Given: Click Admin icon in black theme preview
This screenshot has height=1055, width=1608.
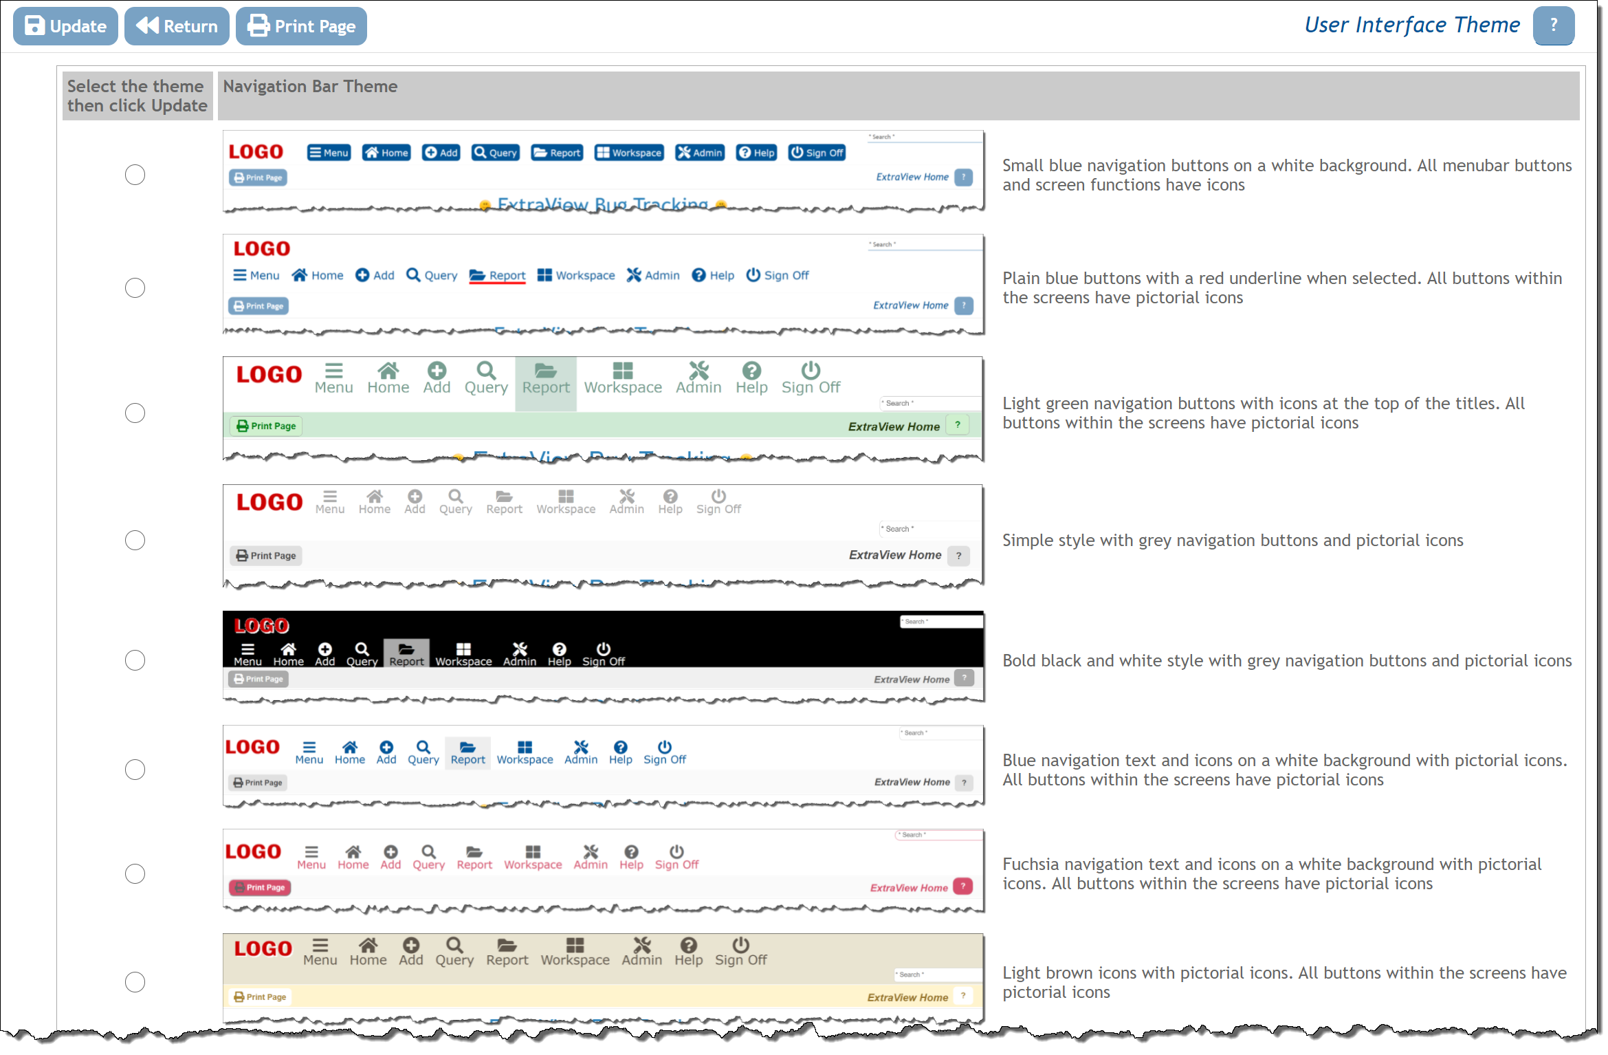Looking at the screenshot, I should point(520,649).
